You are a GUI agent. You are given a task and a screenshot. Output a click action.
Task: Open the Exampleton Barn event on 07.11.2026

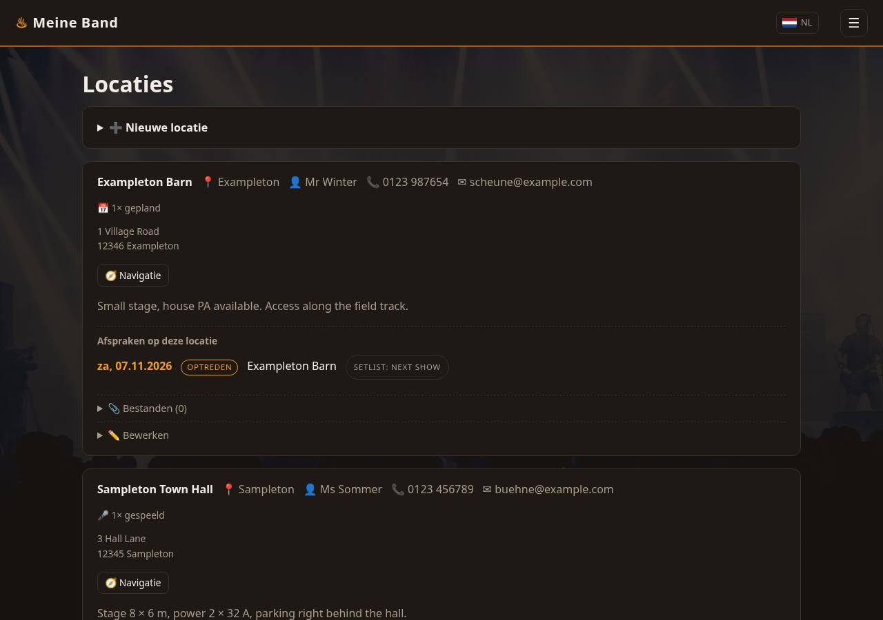point(292,366)
